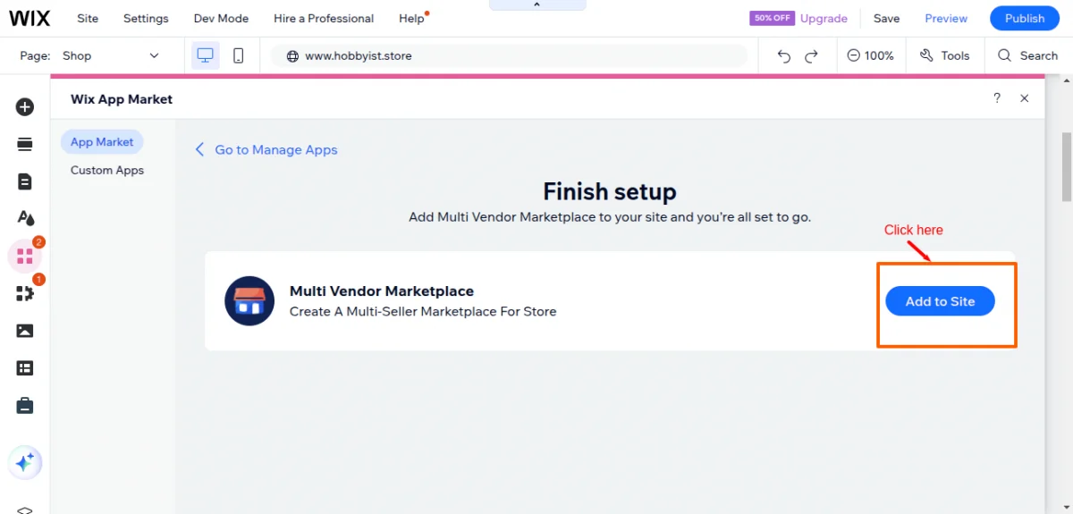Click the Upgrade link
The image size is (1073, 514).
pos(824,18)
